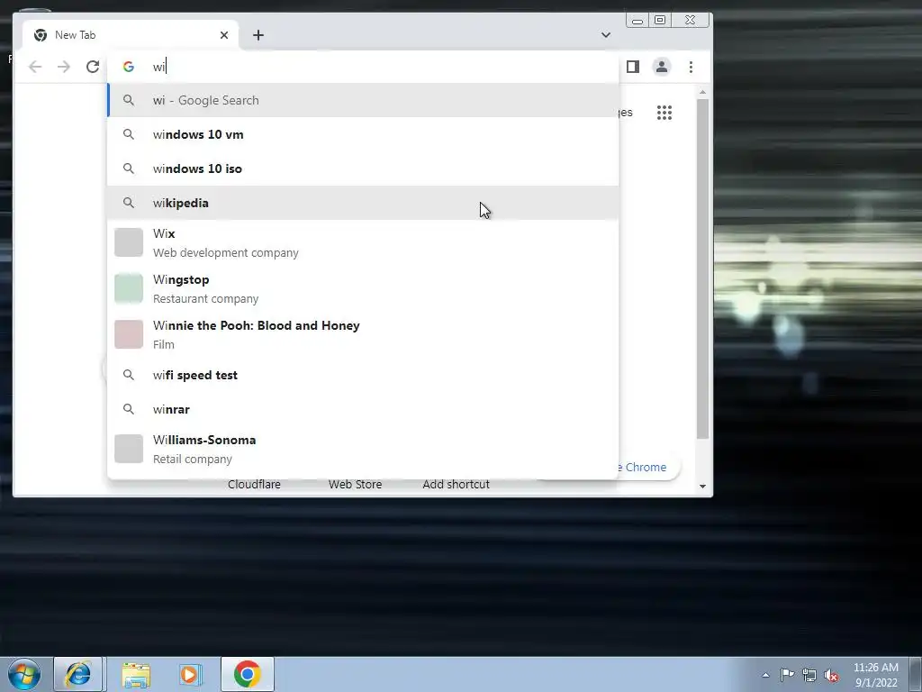This screenshot has height=692, width=922.
Task: Open the Web Store shortcut
Action: pyautogui.click(x=355, y=484)
